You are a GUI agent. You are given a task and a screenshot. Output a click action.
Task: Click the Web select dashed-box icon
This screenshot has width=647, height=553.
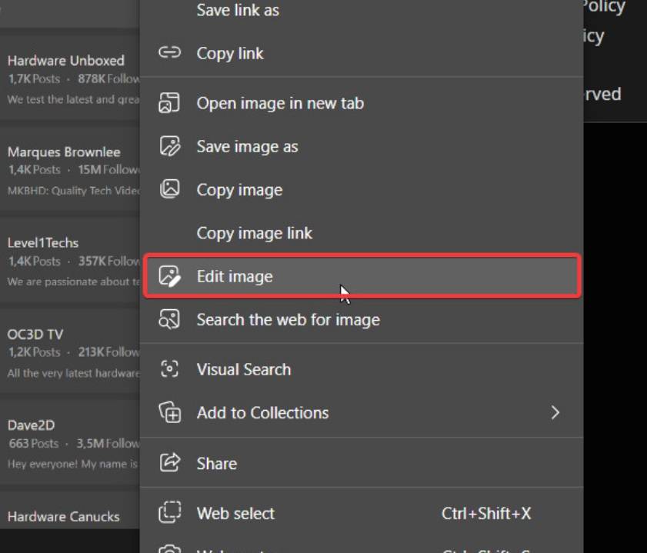pyautogui.click(x=169, y=513)
